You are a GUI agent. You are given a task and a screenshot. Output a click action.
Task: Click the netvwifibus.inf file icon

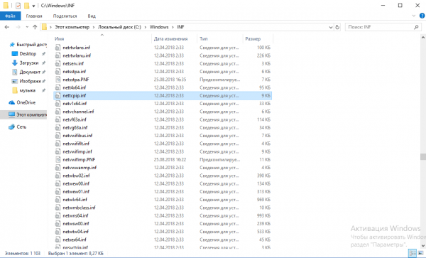[58, 136]
